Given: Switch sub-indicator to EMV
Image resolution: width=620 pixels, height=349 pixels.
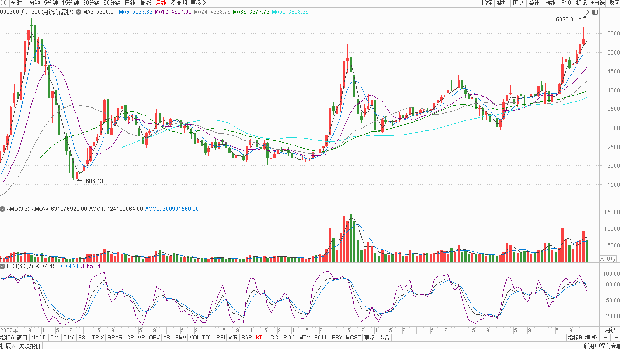Looking at the screenshot, I should pyautogui.click(x=181, y=338).
